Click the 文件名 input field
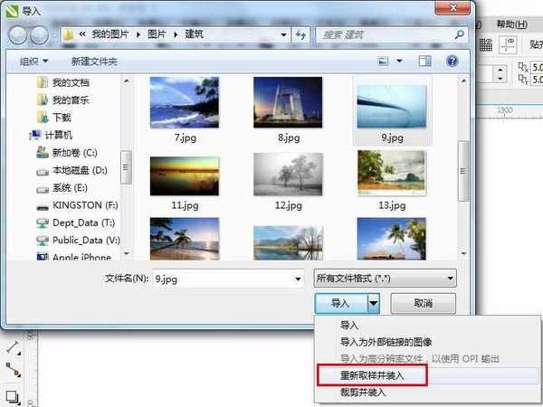This screenshot has height=407, width=543. 226,278
